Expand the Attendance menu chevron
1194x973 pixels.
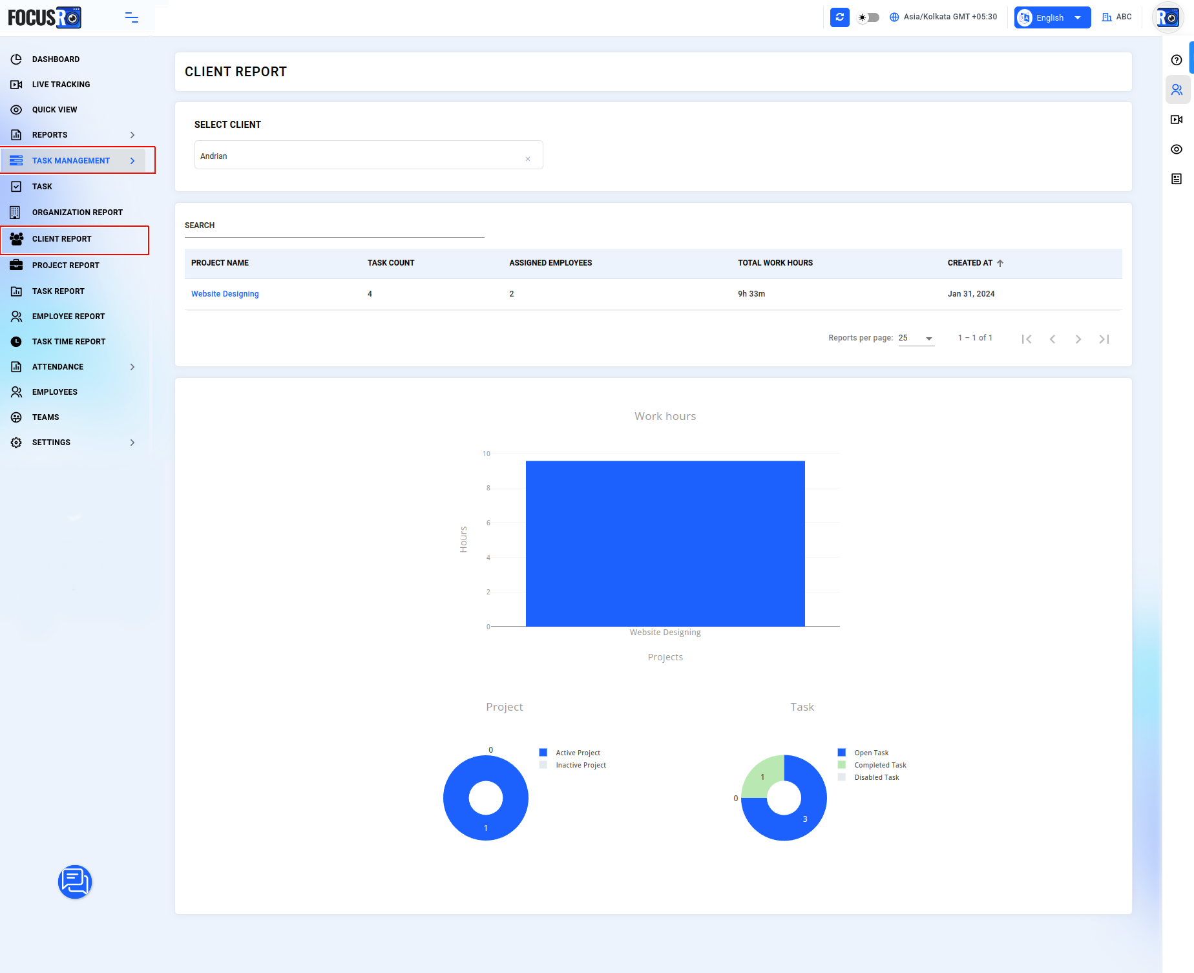coord(132,367)
